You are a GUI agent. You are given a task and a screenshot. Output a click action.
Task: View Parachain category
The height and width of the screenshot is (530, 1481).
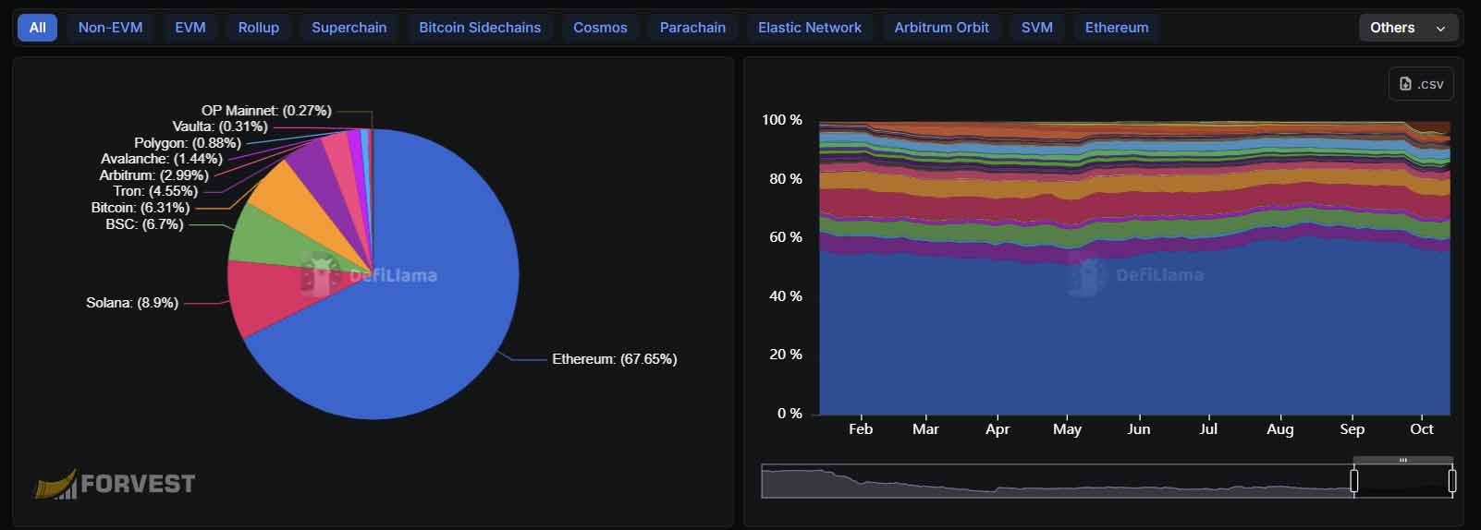click(692, 28)
